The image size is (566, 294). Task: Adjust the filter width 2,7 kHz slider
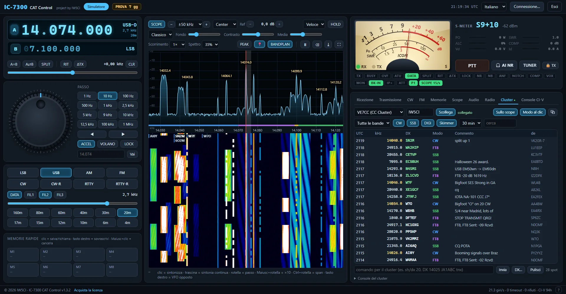(73, 203)
